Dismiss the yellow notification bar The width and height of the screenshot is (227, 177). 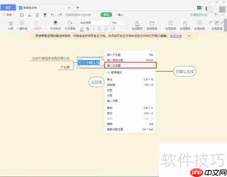pyautogui.click(x=189, y=36)
